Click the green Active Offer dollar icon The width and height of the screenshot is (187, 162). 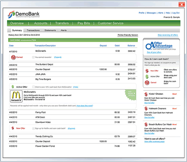13,87
